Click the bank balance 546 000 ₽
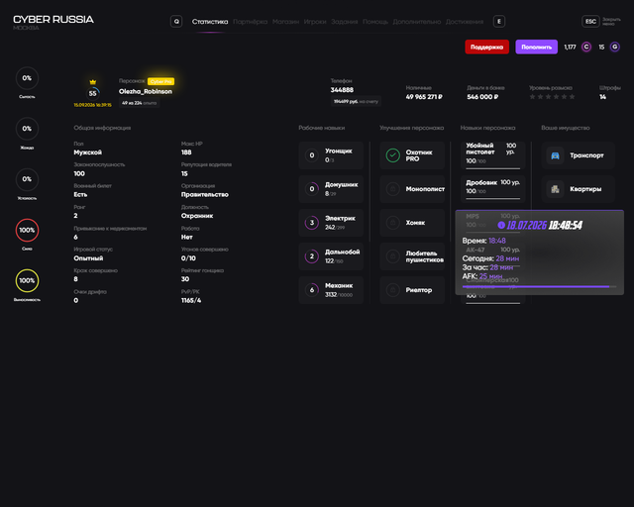 point(482,97)
